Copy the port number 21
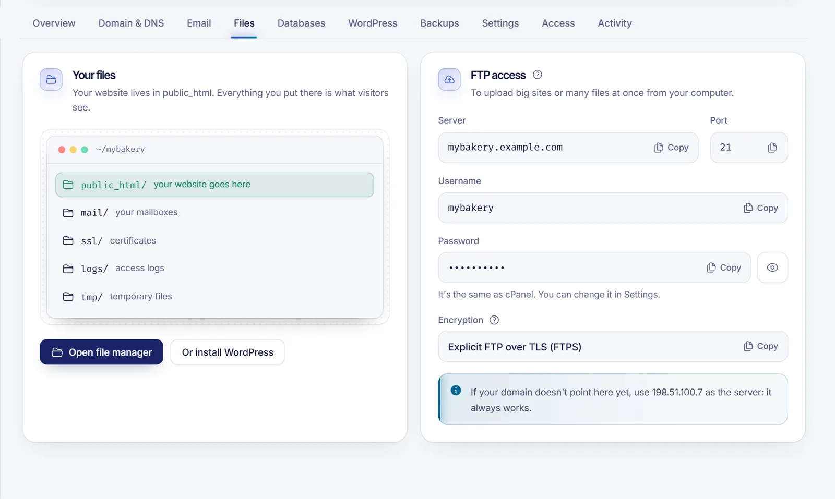 (x=772, y=148)
